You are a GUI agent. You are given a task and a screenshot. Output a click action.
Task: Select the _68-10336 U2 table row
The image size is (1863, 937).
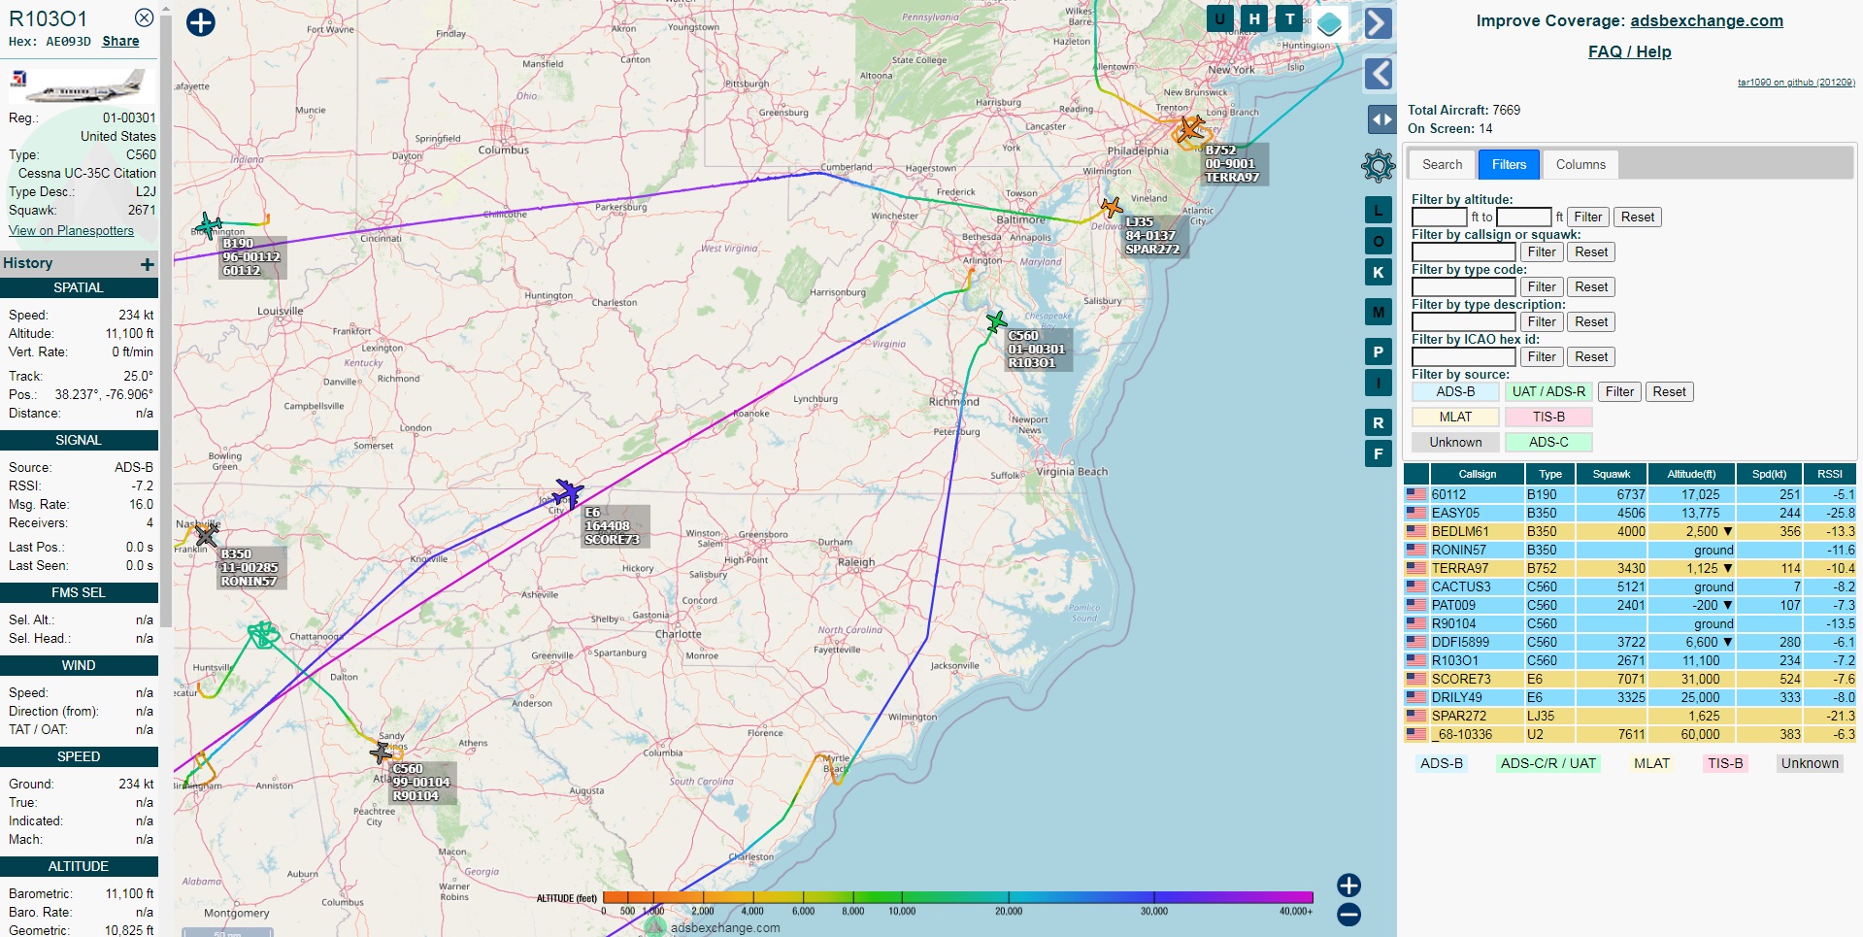point(1630,734)
